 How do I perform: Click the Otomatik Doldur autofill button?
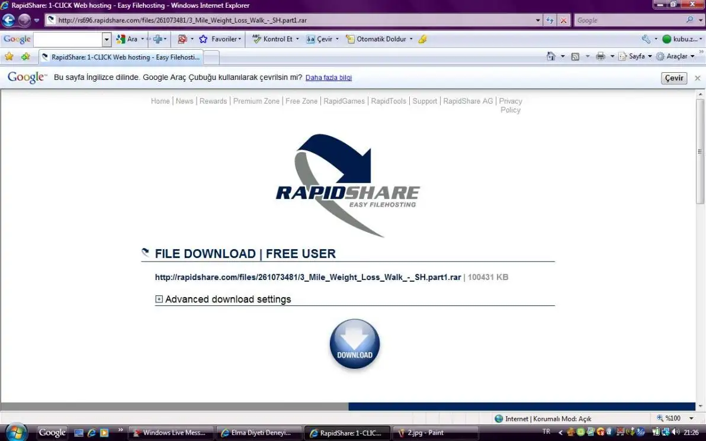pos(376,39)
